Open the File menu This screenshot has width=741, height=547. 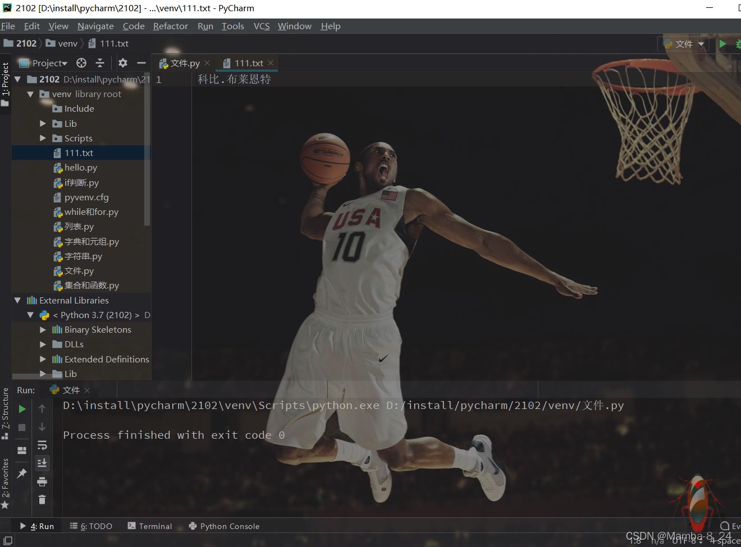(x=8, y=26)
